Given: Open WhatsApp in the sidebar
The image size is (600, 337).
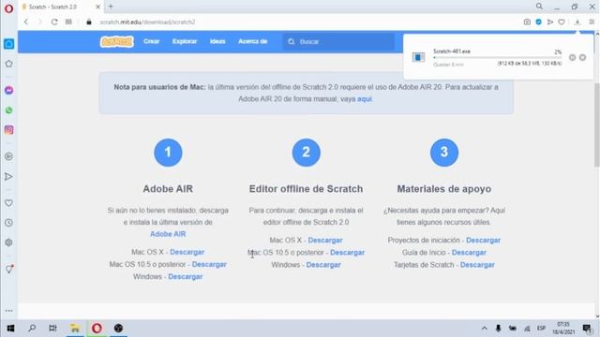Looking at the screenshot, I should point(8,110).
